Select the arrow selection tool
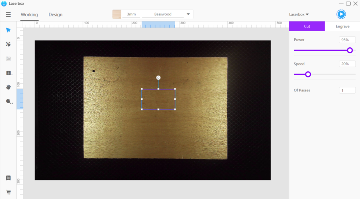The height and width of the screenshot is (199, 360). 8,30
